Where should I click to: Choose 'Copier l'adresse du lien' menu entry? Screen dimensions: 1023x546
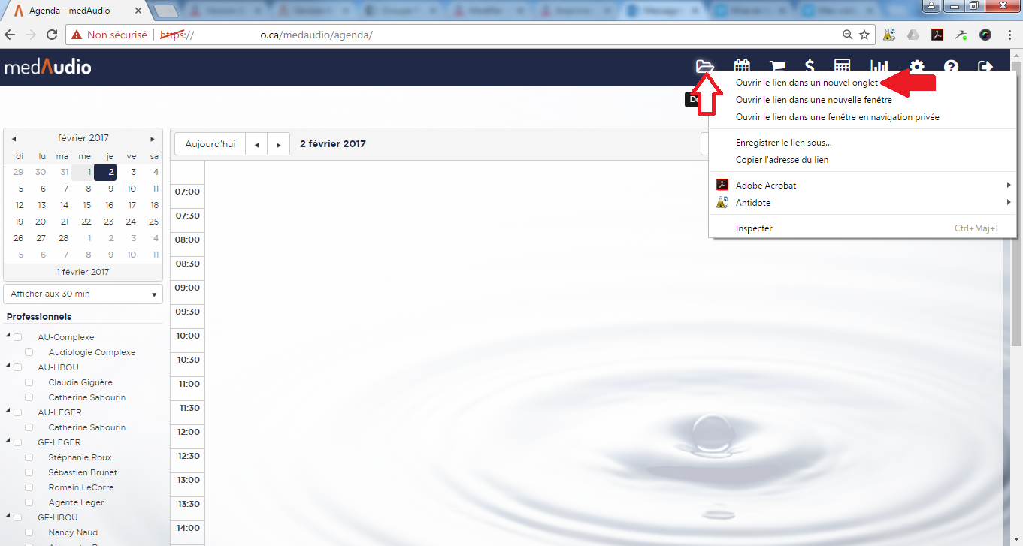(x=782, y=160)
